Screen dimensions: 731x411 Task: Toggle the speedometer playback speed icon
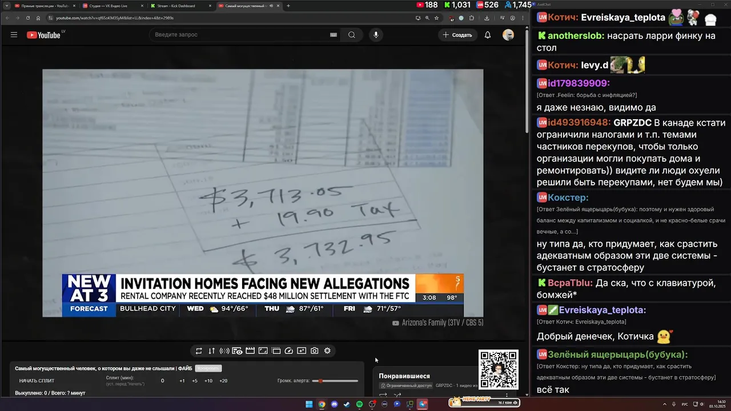point(288,351)
